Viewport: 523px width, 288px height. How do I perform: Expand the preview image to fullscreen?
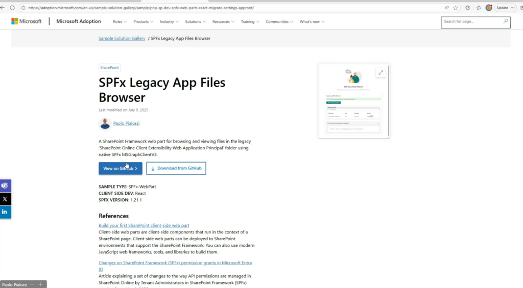(x=381, y=73)
